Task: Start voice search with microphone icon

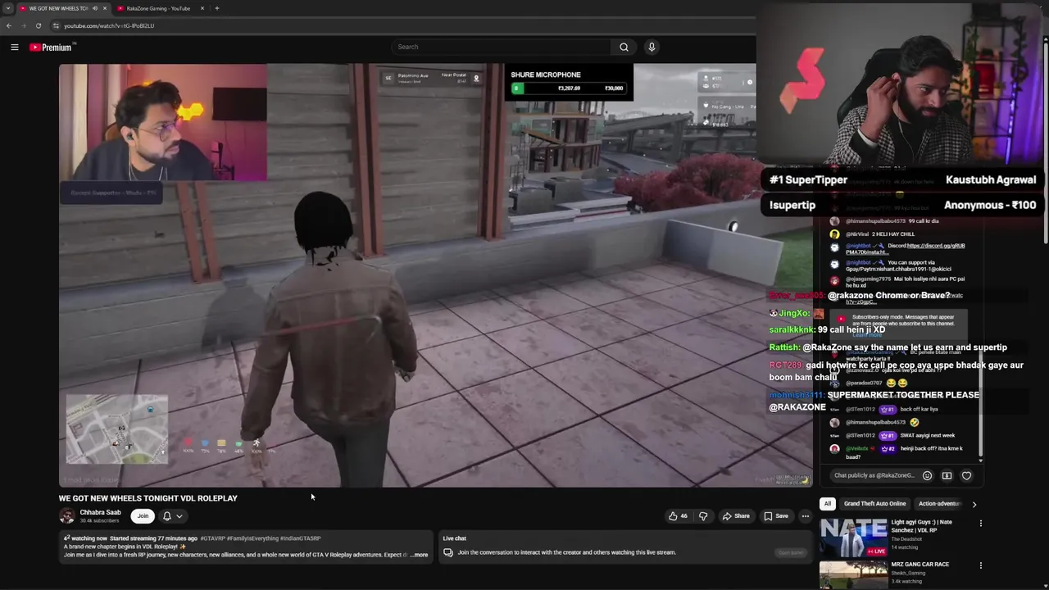Action: 652,47
